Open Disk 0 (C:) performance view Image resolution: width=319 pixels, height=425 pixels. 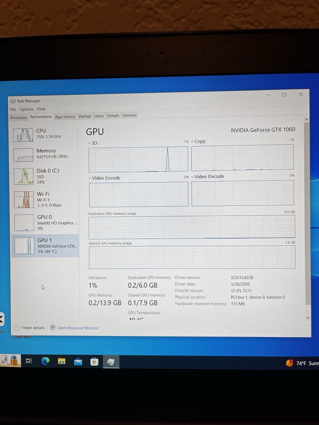pos(45,176)
